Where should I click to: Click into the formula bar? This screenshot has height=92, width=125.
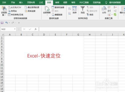(82, 29)
